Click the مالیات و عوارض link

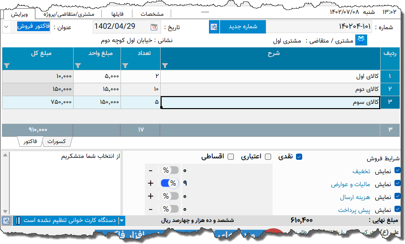350,184
